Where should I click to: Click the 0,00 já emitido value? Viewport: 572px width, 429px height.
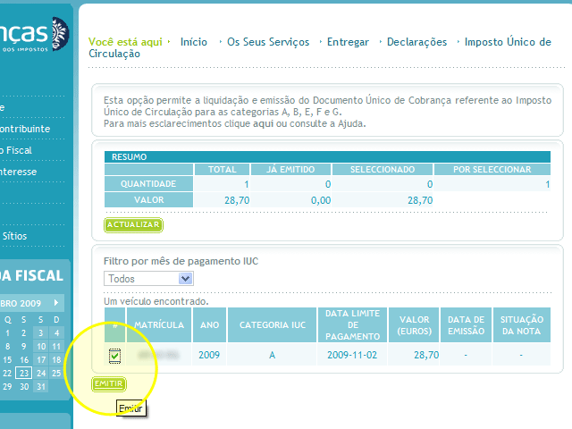321,200
